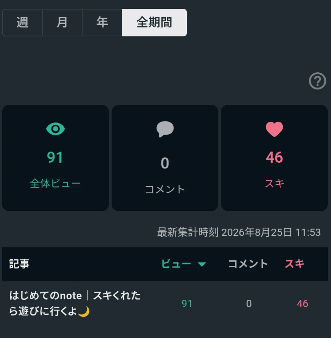
Task: Open article はじめてのnote link
Action: pyautogui.click(x=75, y=303)
